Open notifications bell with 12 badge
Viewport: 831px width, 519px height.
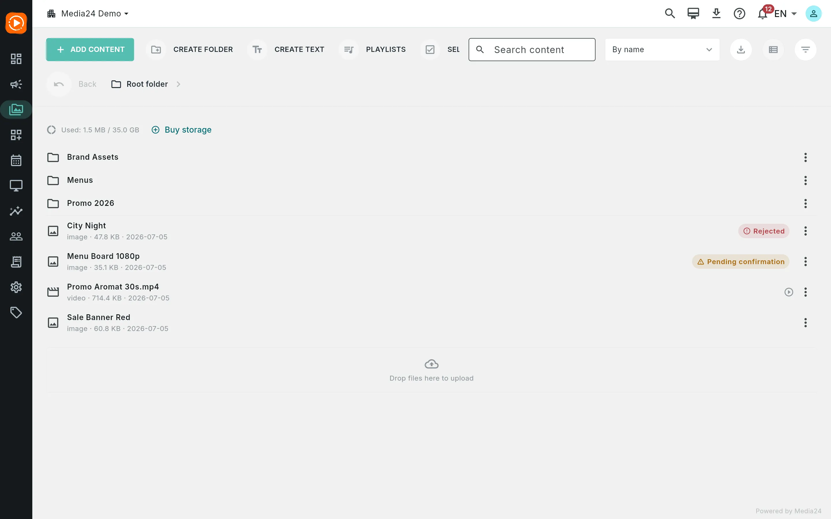point(763,13)
